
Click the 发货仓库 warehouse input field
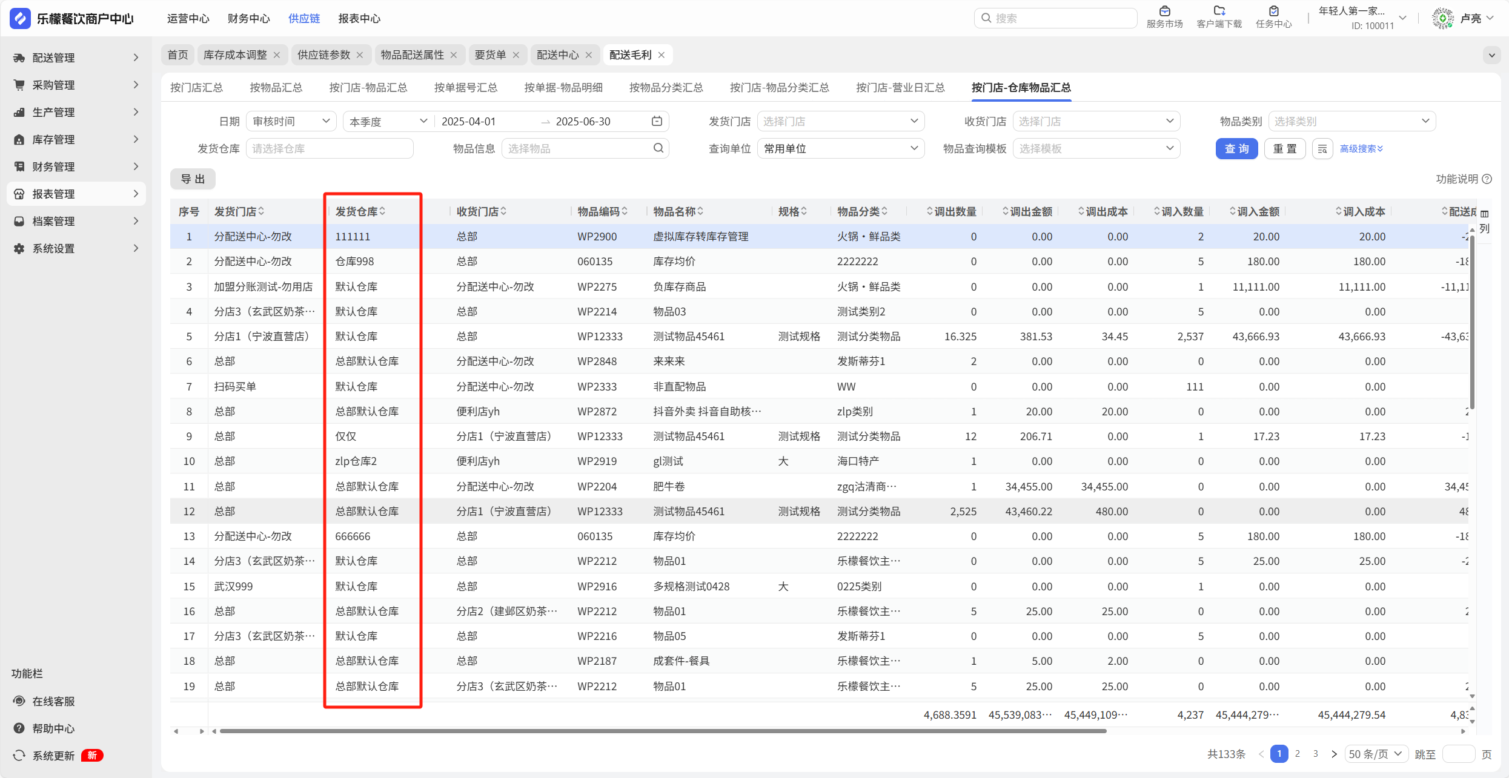330,148
